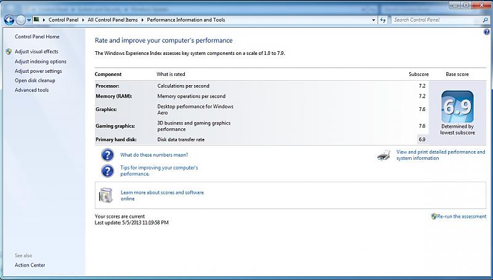The width and height of the screenshot is (493, 280).
Task: Click the Last update timestamp text
Action: point(131,223)
